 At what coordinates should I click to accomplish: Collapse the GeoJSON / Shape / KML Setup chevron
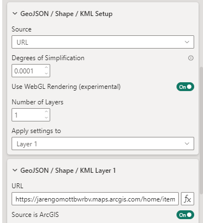(15, 13)
